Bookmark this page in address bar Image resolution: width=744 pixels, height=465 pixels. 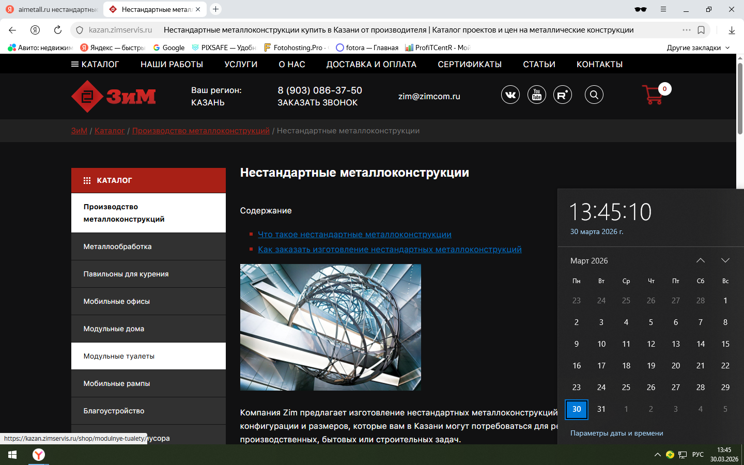click(701, 30)
